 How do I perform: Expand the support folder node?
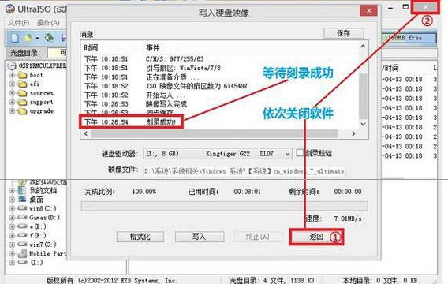(x=12, y=102)
